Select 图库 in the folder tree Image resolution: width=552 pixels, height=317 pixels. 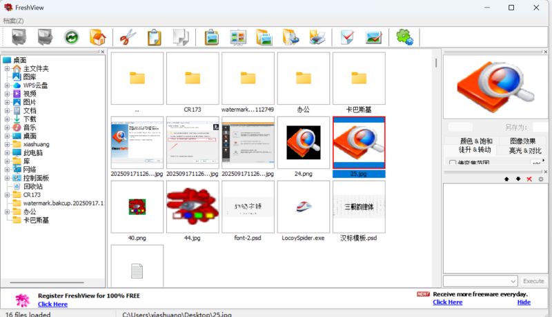click(30, 77)
